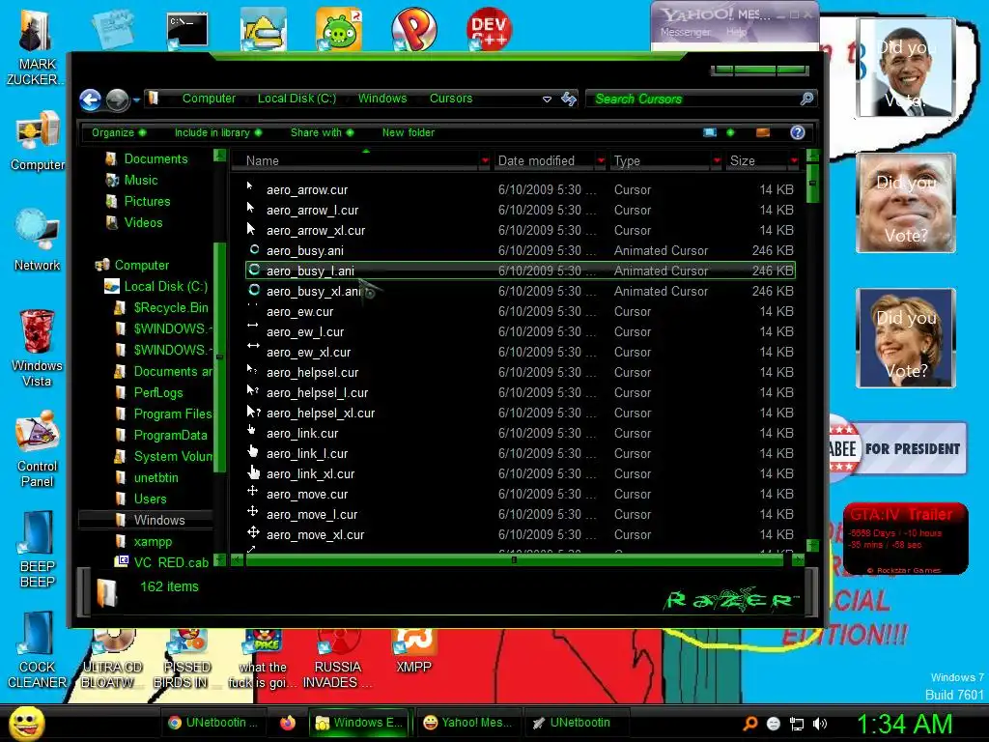
Task: Switch to Yahoo! Messenger taskbar button
Action: (467, 723)
